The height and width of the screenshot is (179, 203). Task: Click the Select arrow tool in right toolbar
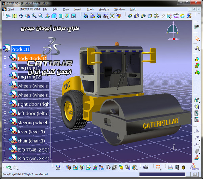pyautogui.click(x=197, y=39)
